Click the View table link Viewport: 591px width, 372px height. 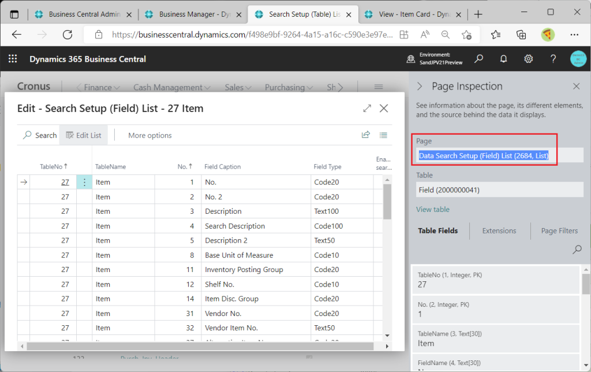coord(433,209)
